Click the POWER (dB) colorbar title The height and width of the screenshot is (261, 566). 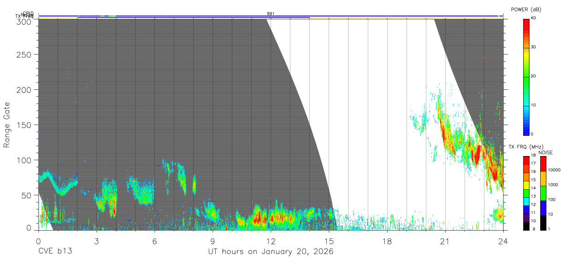tap(526, 9)
